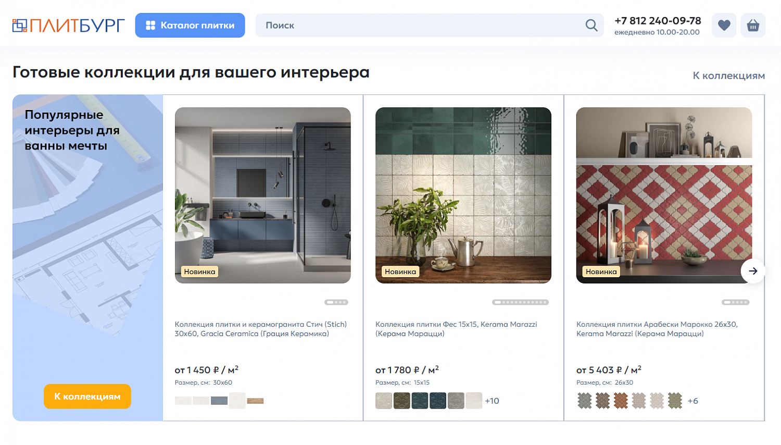Click the size text 15x15
This screenshot has width=781, height=445.
tap(422, 382)
